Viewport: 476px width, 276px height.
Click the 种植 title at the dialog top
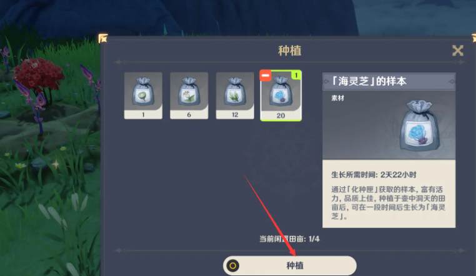pyautogui.click(x=290, y=51)
